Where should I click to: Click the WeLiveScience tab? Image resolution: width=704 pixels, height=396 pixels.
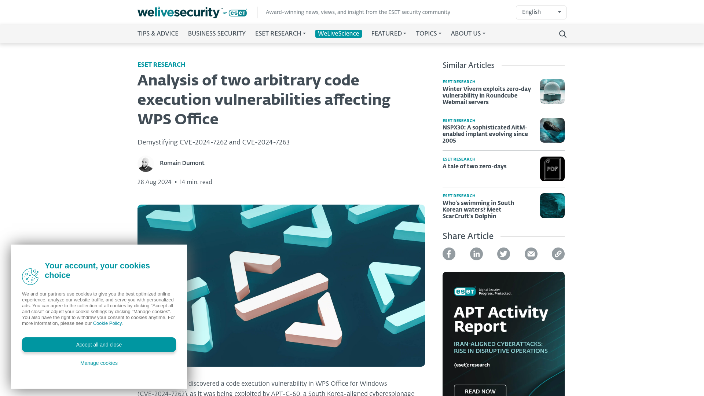pos(338,33)
